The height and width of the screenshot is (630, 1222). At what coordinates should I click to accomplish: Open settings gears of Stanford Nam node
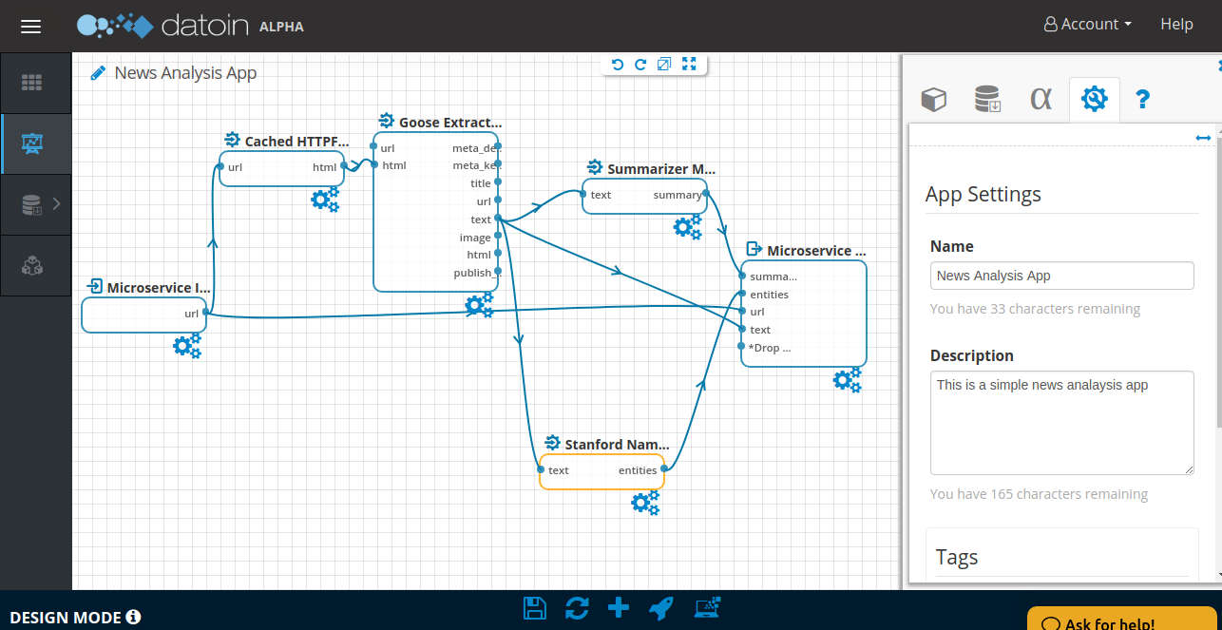(x=645, y=502)
